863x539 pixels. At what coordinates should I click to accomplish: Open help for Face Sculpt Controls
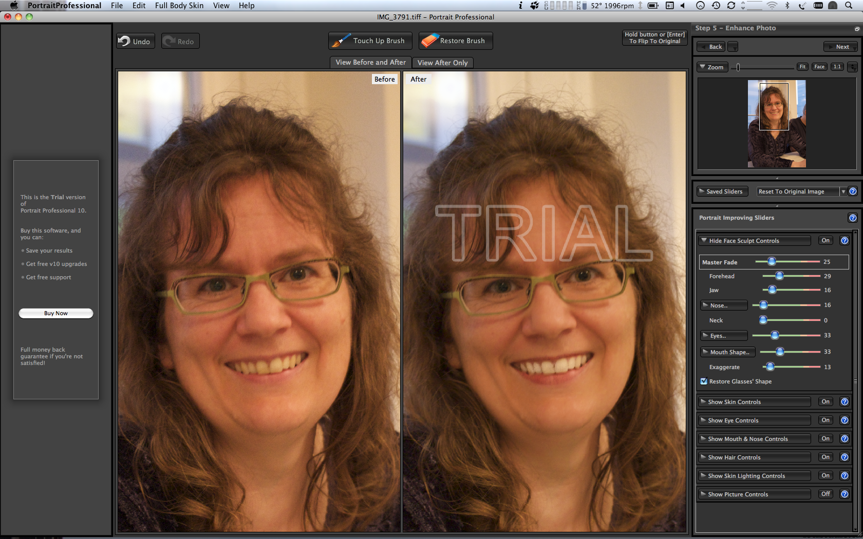coord(845,240)
